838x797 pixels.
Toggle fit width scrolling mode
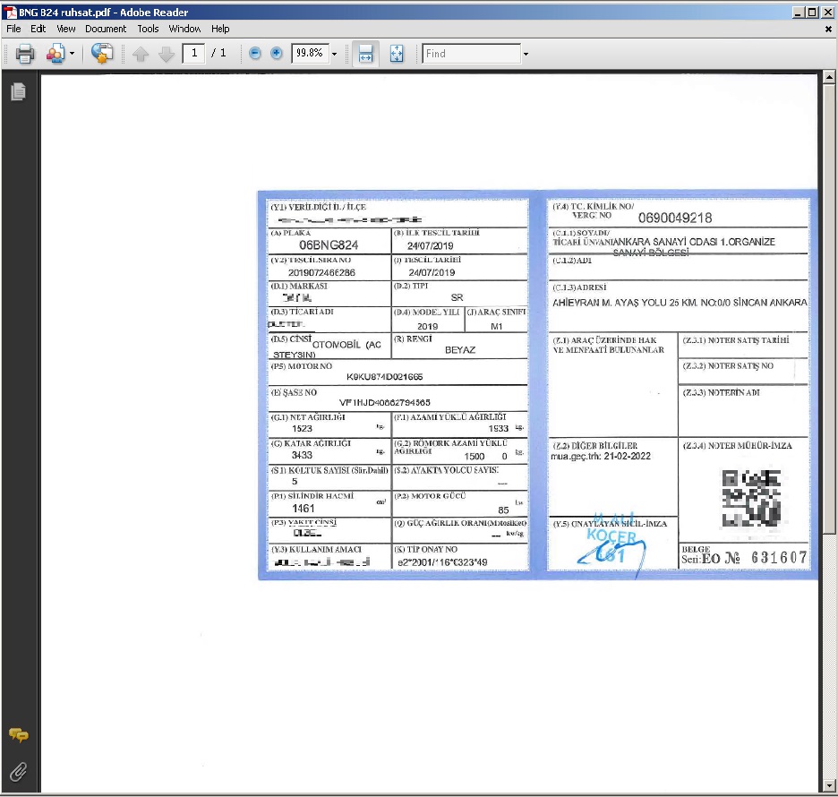pyautogui.click(x=365, y=54)
